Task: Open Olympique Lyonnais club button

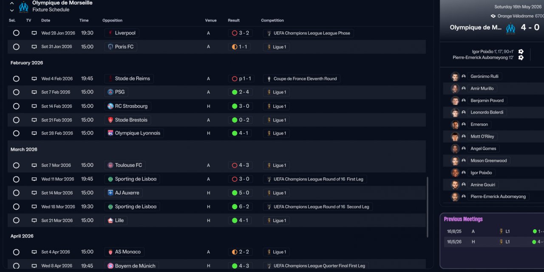Action: point(134,133)
